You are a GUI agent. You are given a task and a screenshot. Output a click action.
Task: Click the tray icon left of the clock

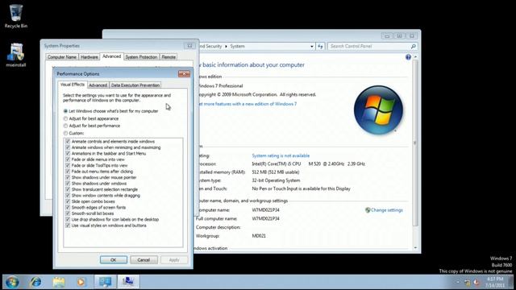(476, 282)
